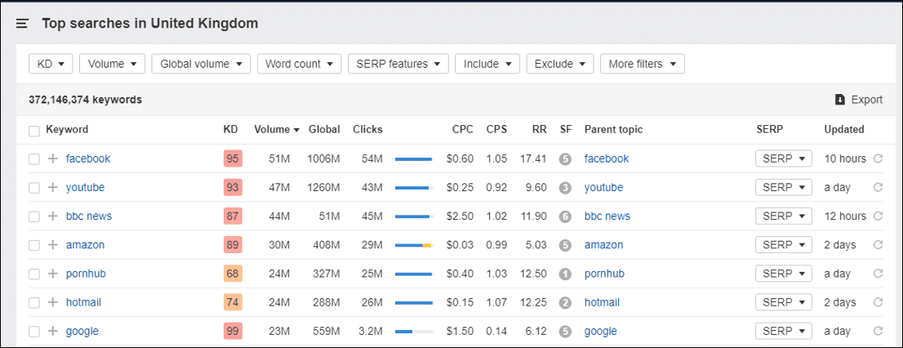Click SERP features badge for hotmail
Viewport: 903px width, 348px height.
tap(566, 303)
